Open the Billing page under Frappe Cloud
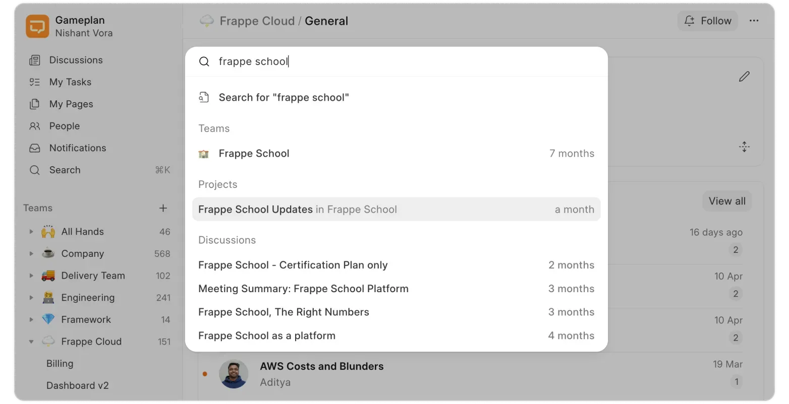This screenshot has width=789, height=404. tap(60, 363)
